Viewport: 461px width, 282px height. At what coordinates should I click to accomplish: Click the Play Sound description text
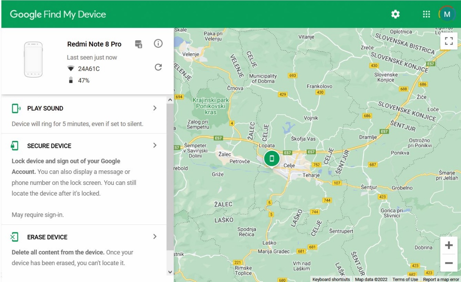pos(77,124)
